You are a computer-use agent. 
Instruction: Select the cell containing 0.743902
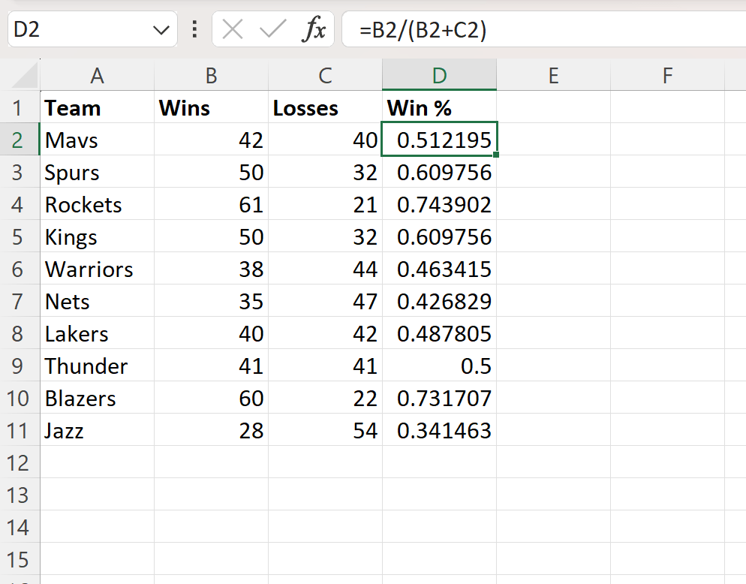point(440,204)
